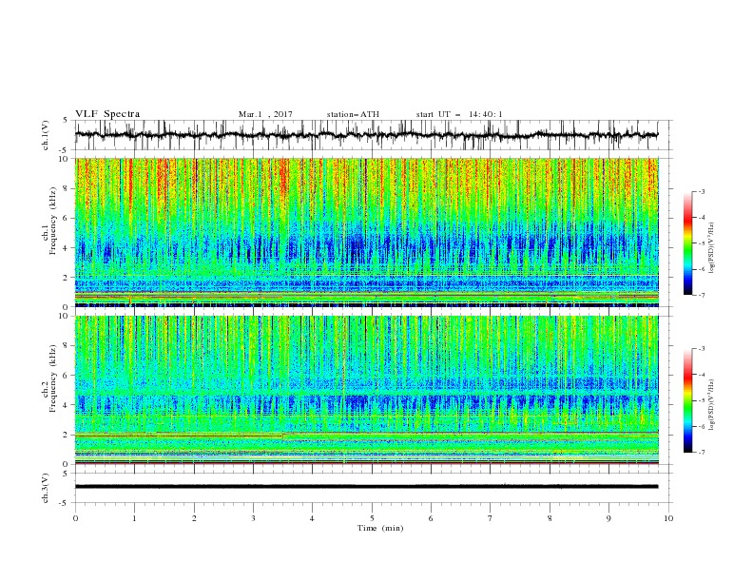Click the "5" minute tick on time axis
This screenshot has height=582, width=753.
point(372,518)
